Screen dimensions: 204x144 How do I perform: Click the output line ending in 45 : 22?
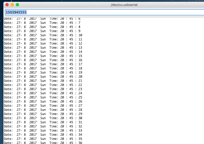(x=43, y=85)
